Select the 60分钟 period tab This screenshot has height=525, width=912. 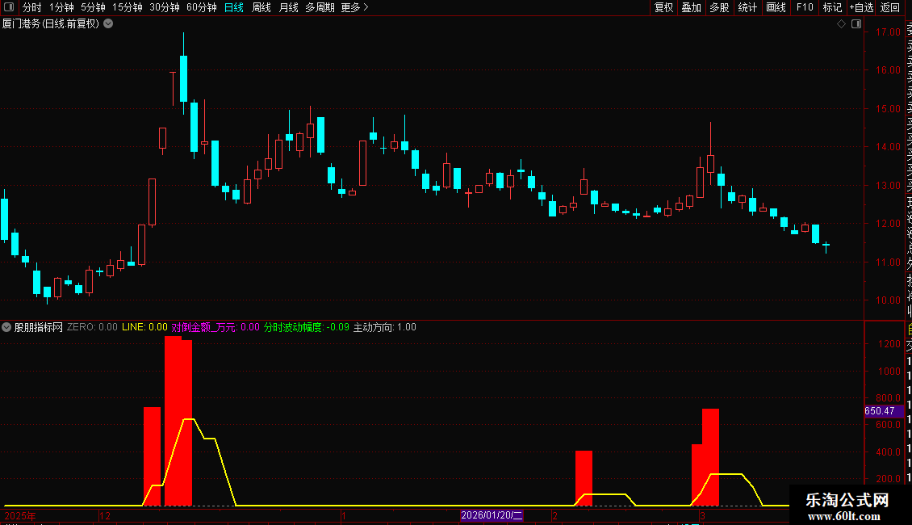(202, 7)
